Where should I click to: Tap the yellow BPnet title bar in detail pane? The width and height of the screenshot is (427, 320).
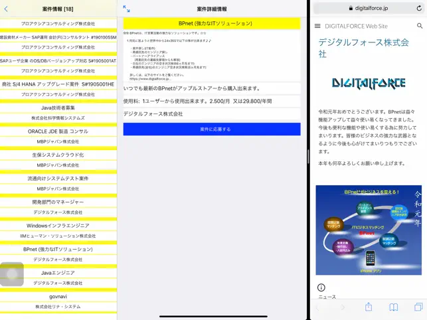[x=212, y=23]
